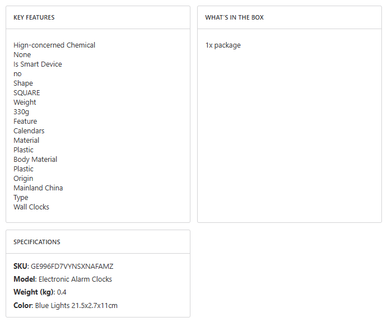Click the WHAT'S IN THE BOX header
Image resolution: width=387 pixels, height=322 pixels.
[234, 17]
